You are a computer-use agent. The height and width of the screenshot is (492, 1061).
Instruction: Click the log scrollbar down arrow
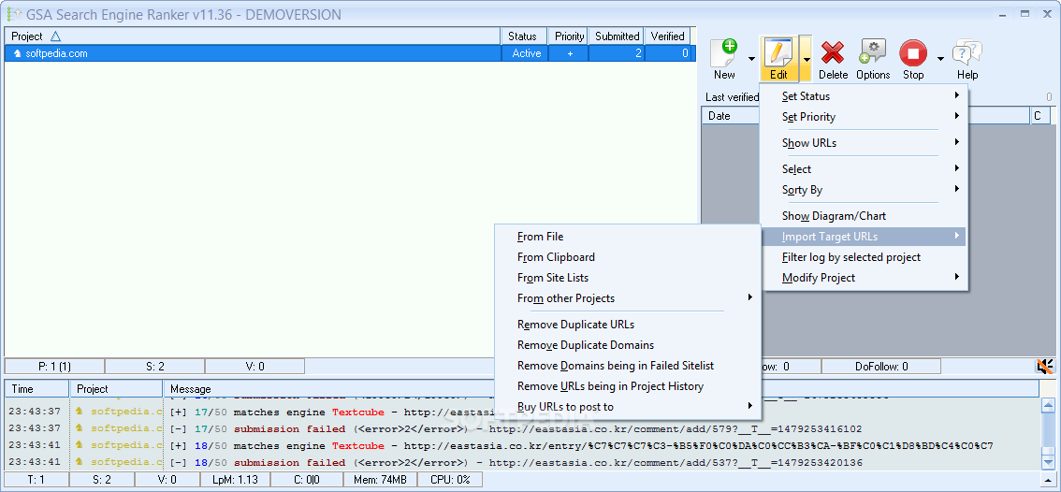(x=1048, y=461)
